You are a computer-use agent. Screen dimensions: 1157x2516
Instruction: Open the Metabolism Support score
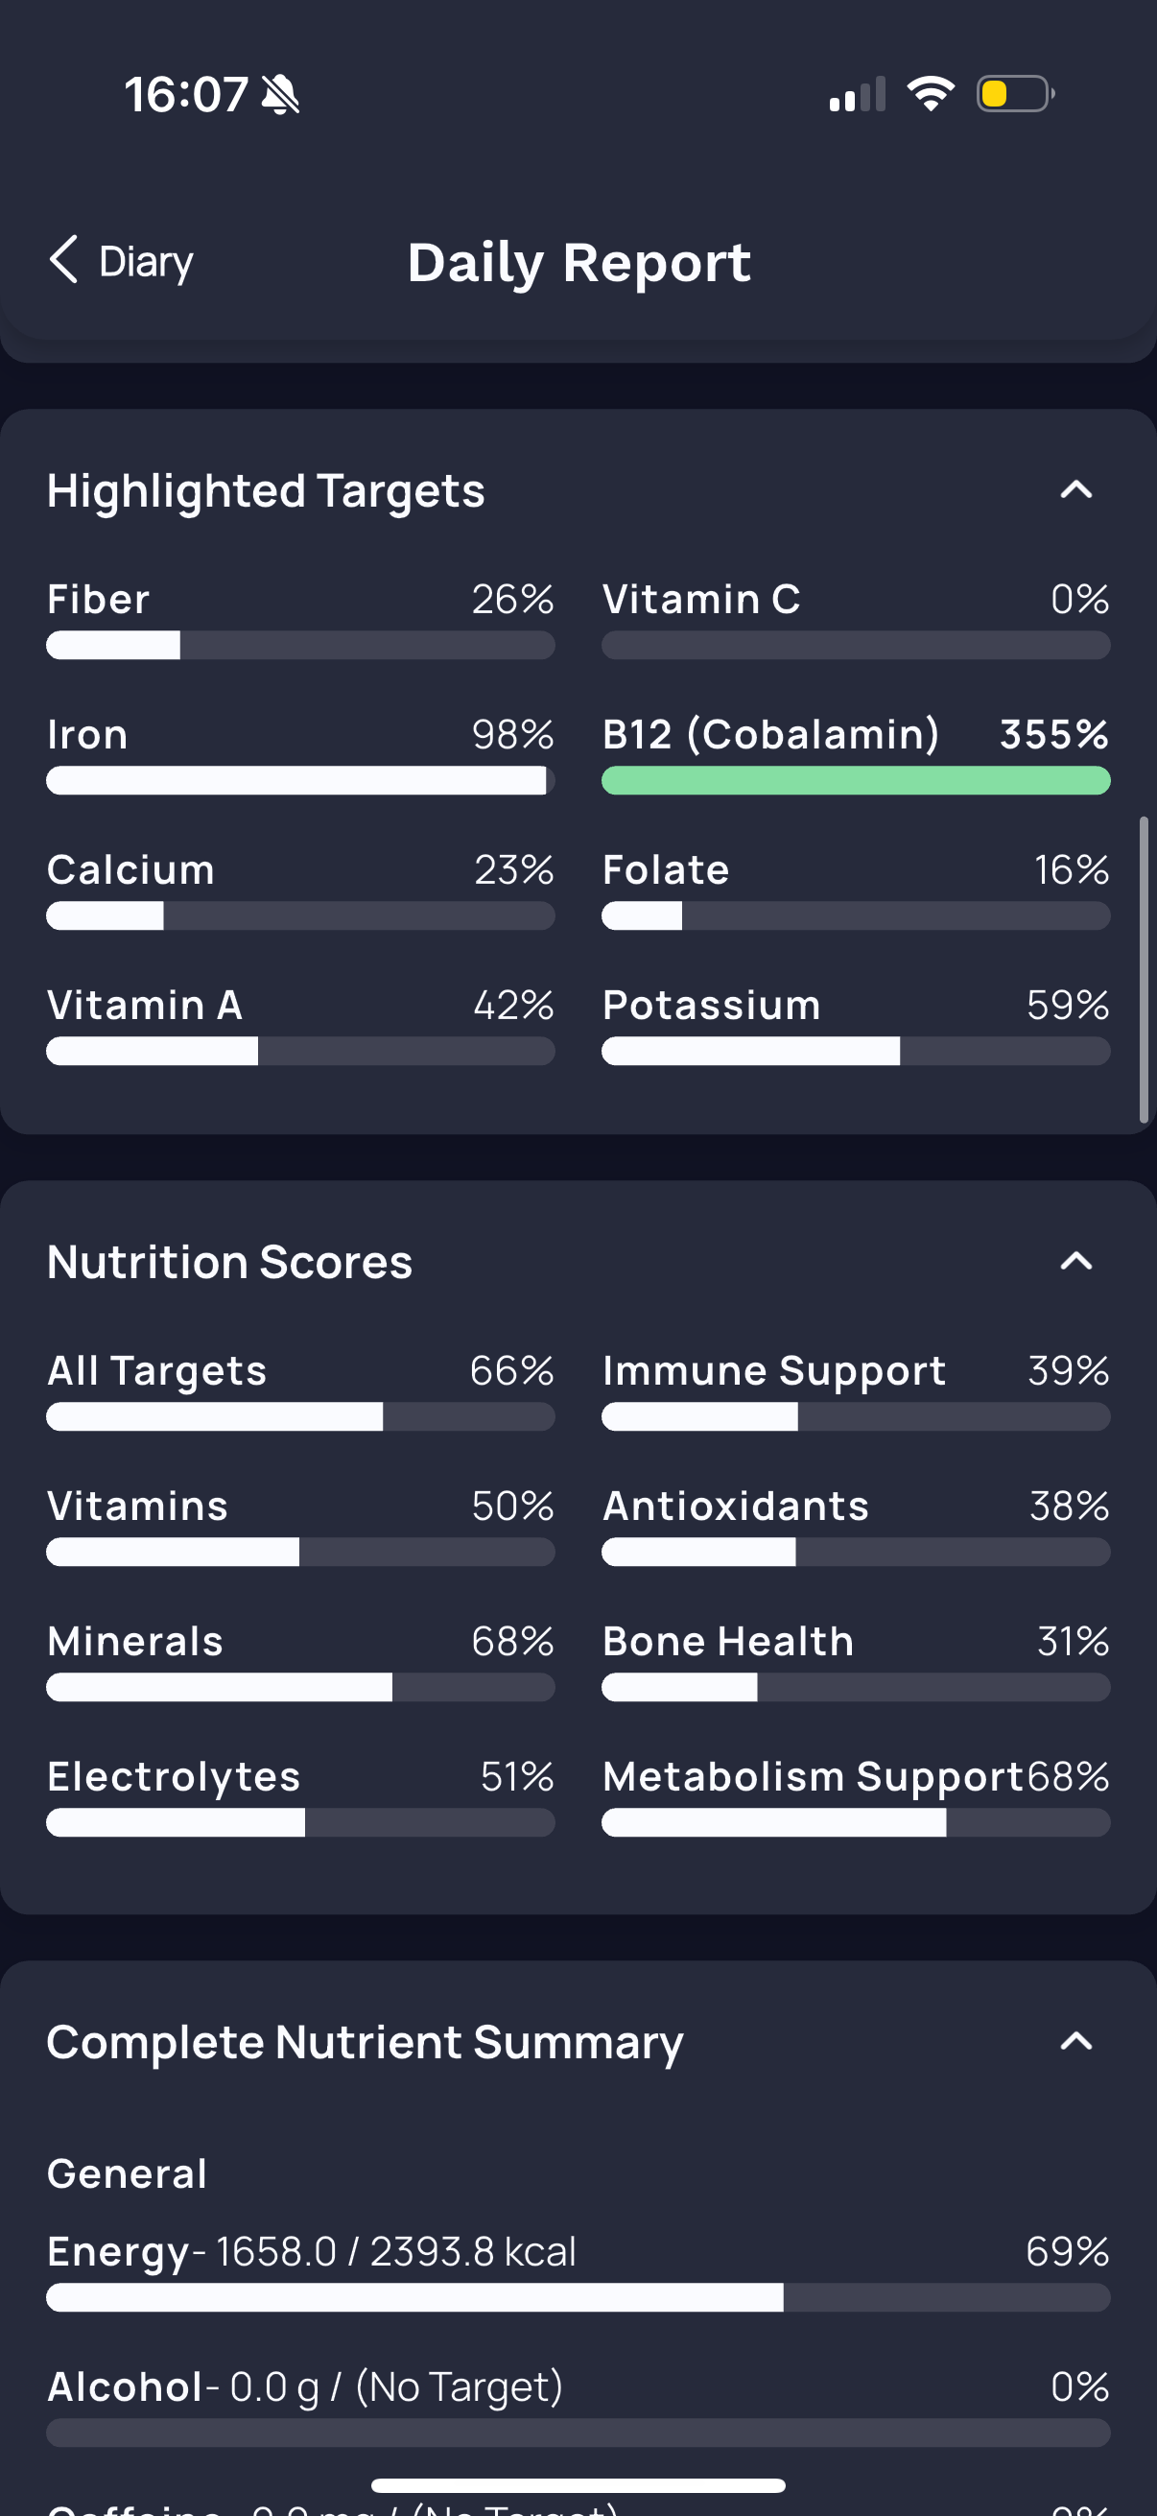[x=857, y=1795]
